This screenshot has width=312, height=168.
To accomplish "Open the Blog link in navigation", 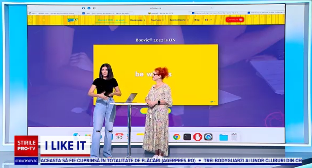I will click(x=197, y=20).
